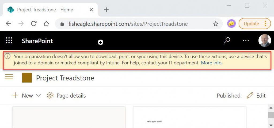Open Chrome Update menu dots
The height and width of the screenshot is (128, 274).
tap(265, 24)
